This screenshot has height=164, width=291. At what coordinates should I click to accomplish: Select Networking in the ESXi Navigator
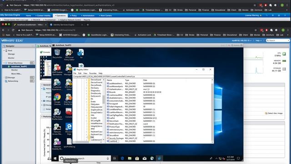click(x=13, y=81)
